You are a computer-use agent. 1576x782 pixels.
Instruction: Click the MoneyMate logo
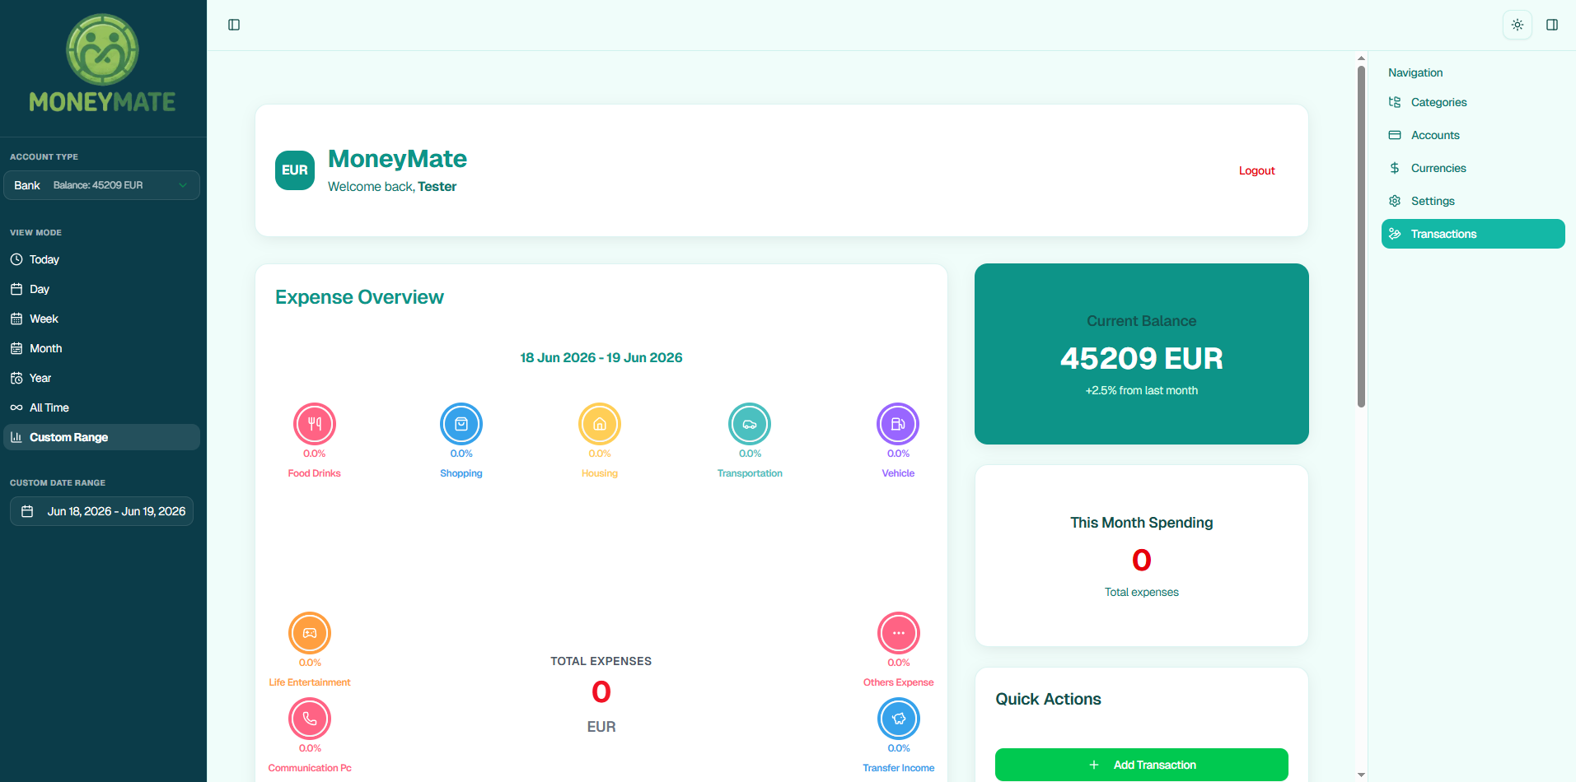pos(102,63)
